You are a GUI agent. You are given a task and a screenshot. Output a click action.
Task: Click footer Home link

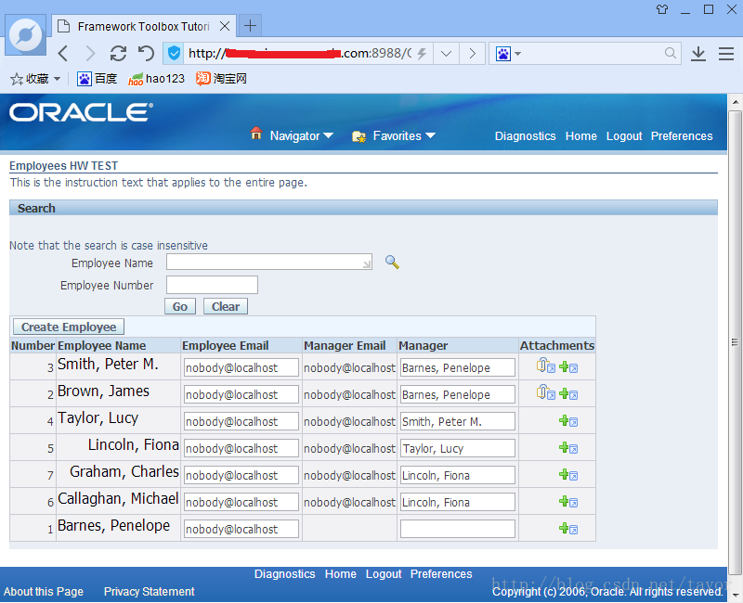point(340,574)
